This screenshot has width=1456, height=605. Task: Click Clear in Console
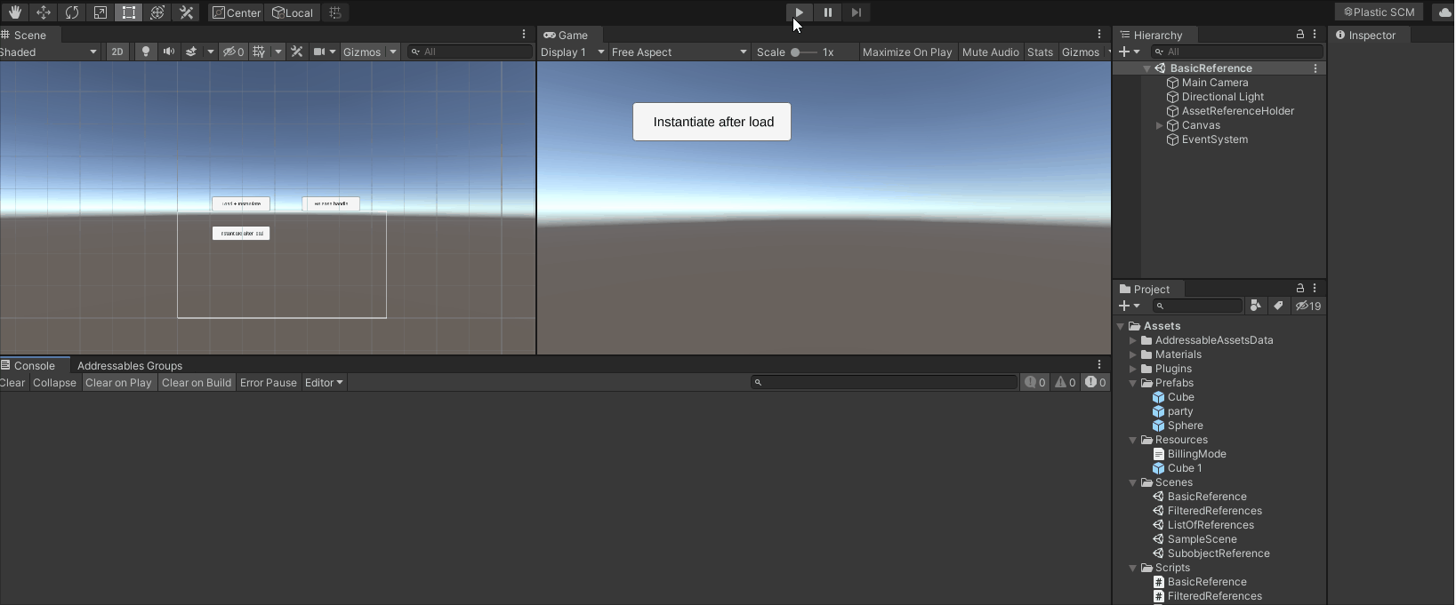tap(12, 382)
